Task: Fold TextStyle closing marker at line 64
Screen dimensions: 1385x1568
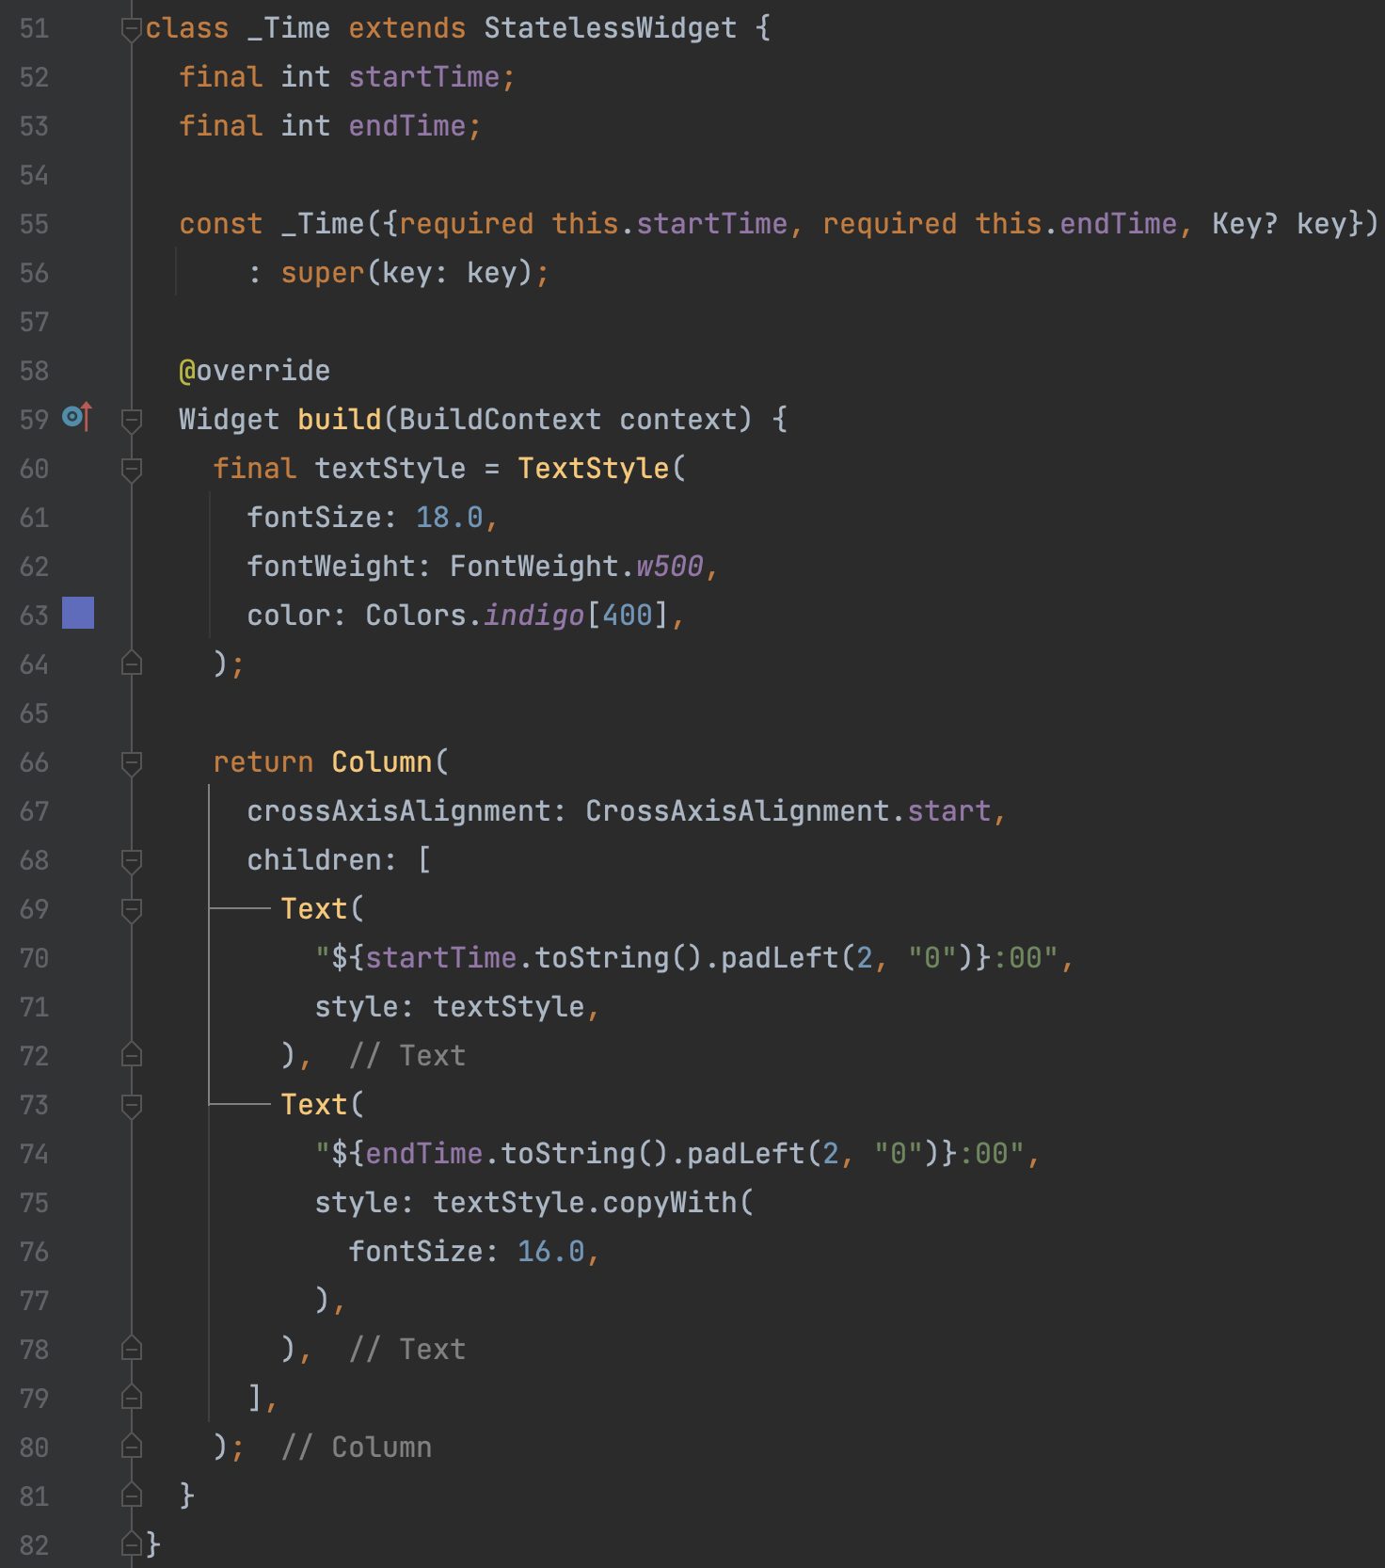Action: 132,664
